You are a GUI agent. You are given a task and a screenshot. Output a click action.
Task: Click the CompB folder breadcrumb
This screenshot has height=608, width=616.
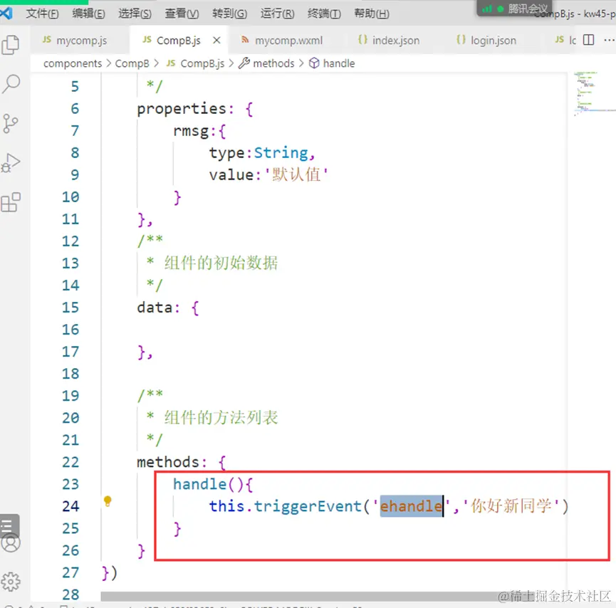point(132,63)
